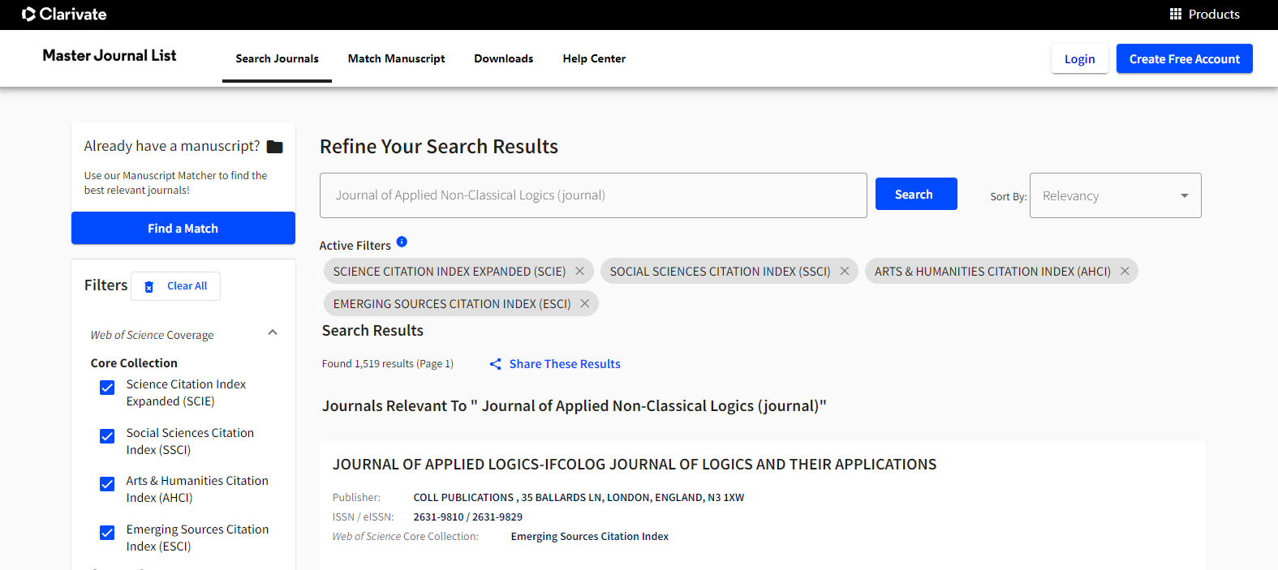Viewport: 1278px width, 570px height.
Task: Click the Products label in the top bar
Action: point(1214,14)
